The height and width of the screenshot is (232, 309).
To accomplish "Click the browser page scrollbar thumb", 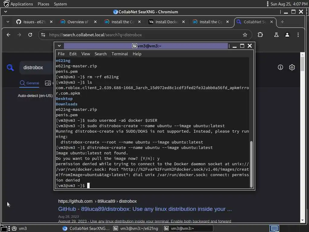I will point(302,63).
